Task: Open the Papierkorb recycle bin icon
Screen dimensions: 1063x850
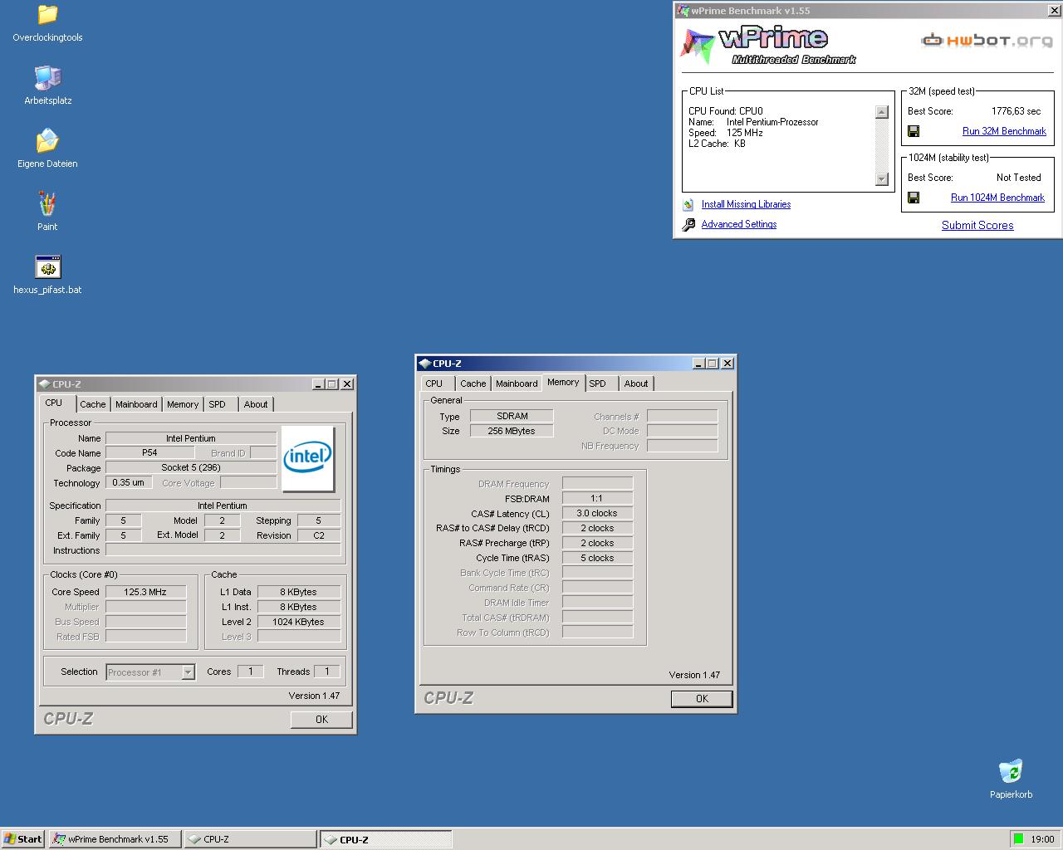Action: 1011,772
